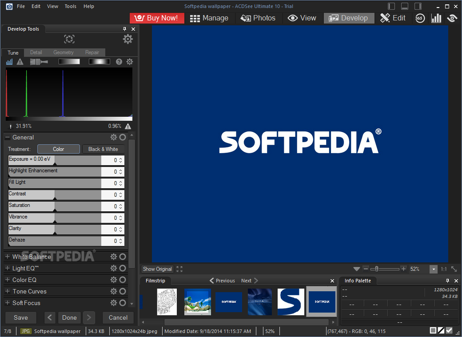Switch to Edit mode
The image size is (462, 337).
click(393, 18)
